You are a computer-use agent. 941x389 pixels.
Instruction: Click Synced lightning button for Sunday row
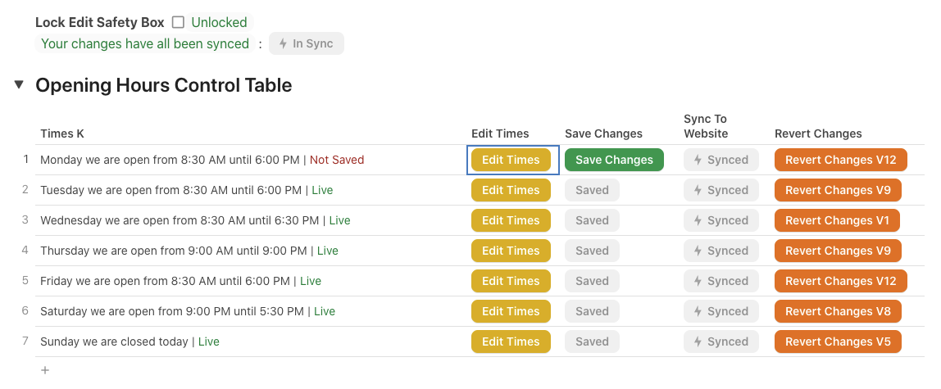[x=721, y=342]
